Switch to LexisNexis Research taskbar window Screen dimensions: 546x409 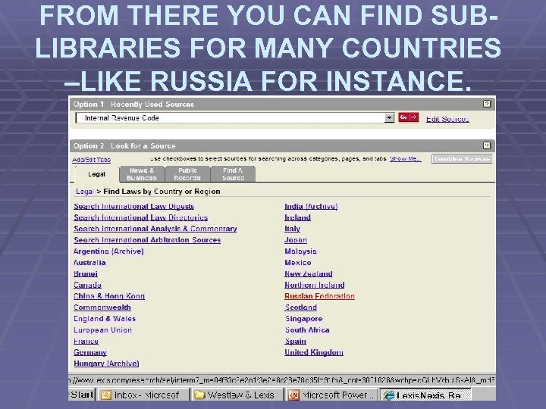point(425,395)
